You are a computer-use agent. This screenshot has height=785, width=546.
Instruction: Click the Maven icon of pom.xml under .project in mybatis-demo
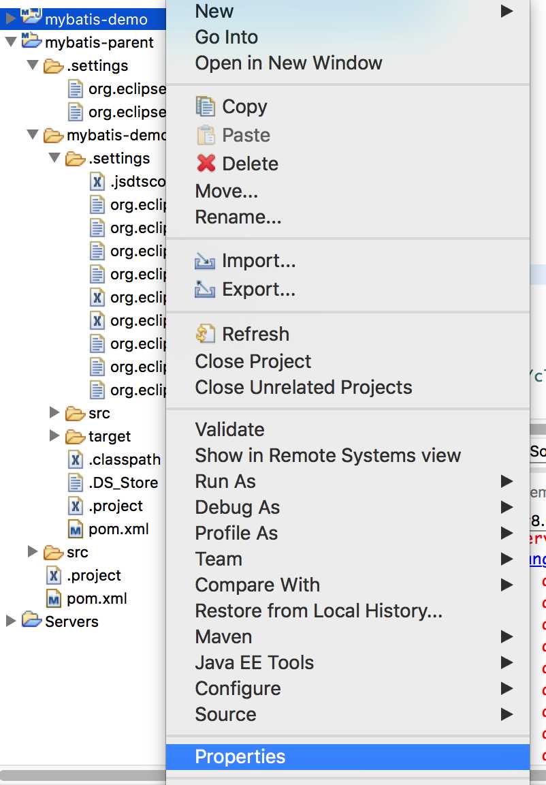(x=75, y=529)
